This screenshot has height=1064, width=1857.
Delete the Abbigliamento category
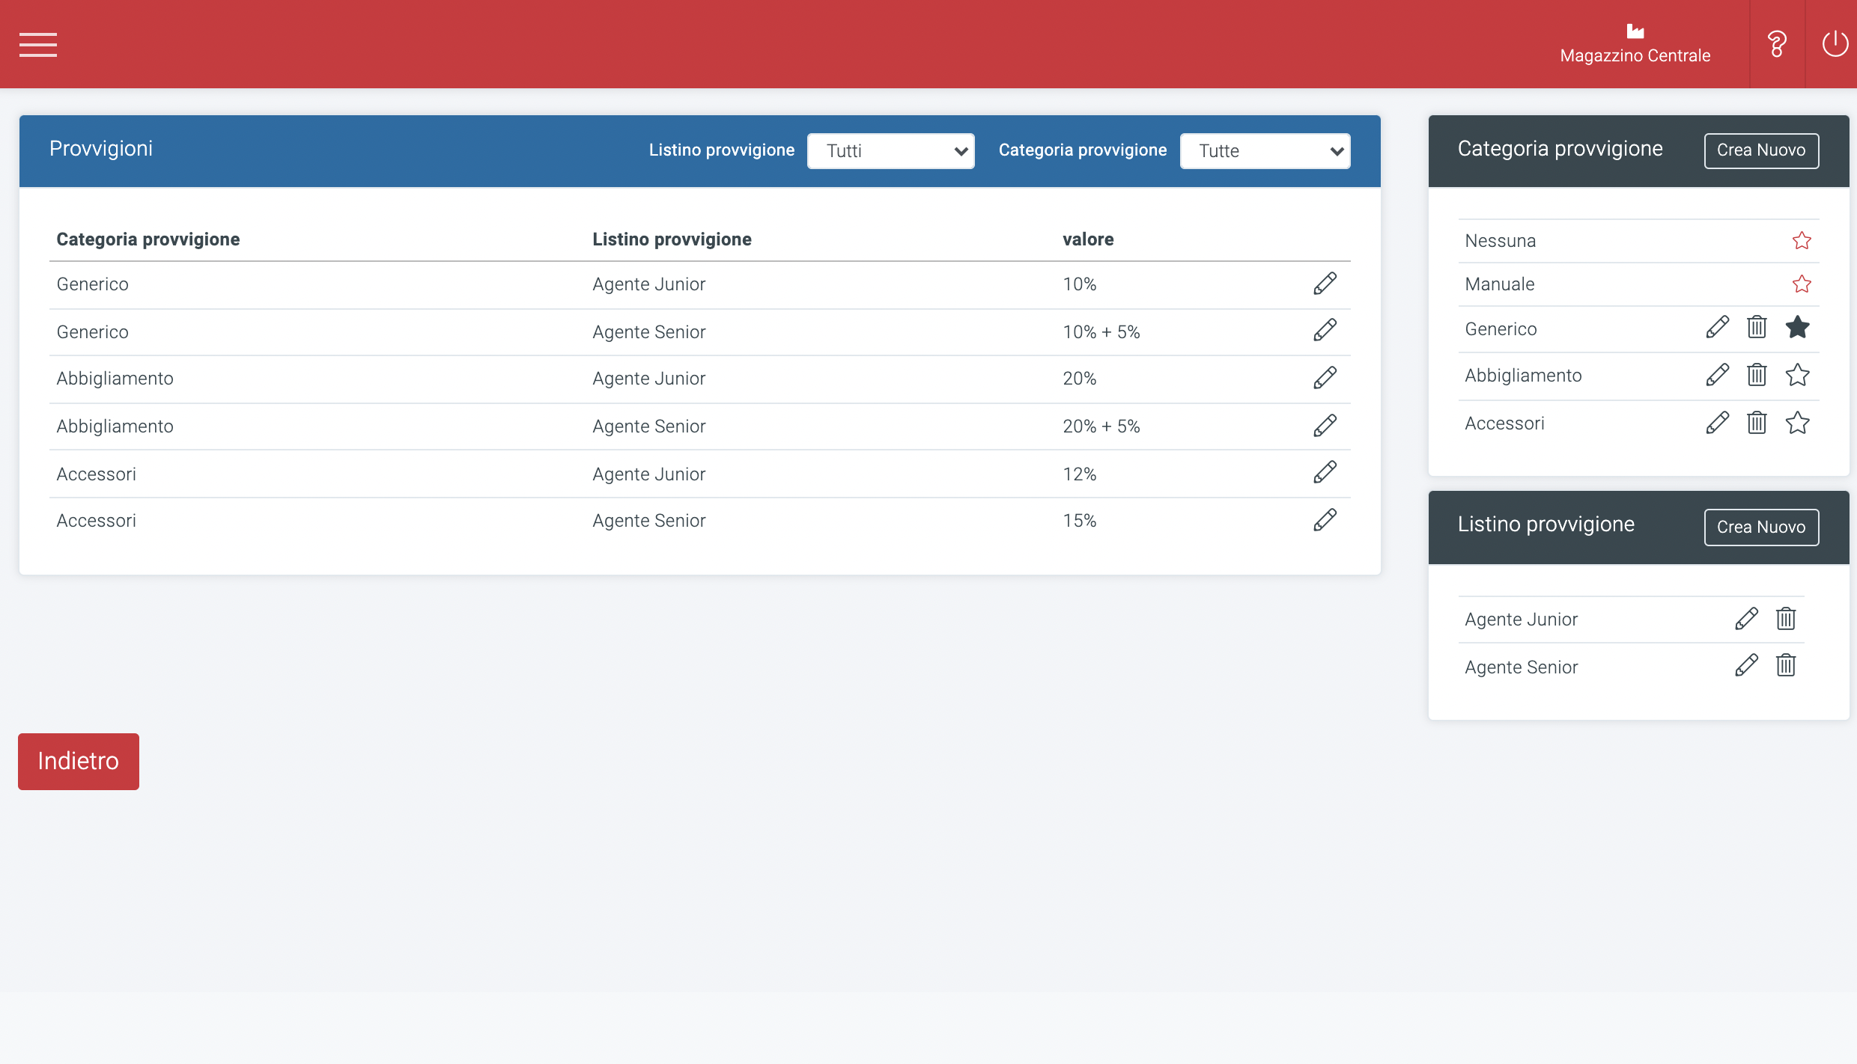pyautogui.click(x=1757, y=375)
